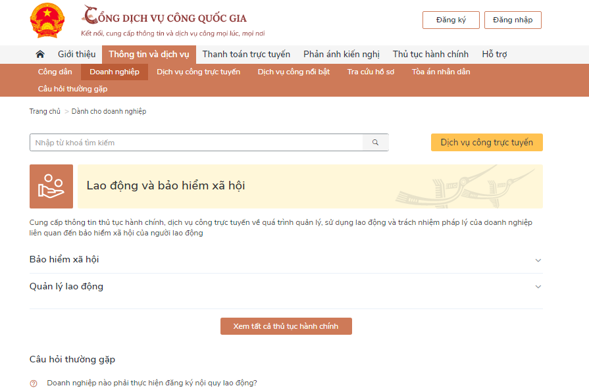Click the national emblem logo
Image resolution: width=589 pixels, height=390 pixels.
(x=47, y=20)
